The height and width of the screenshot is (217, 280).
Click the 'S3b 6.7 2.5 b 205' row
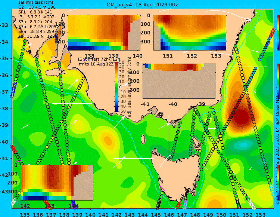(x=37, y=27)
